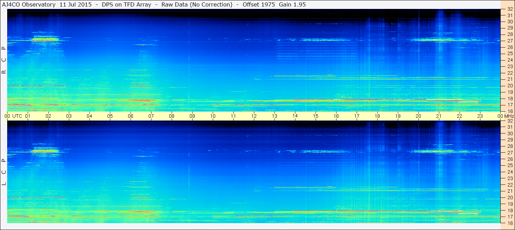
Task: Select the 22 frequency label of LCP panel
Action: tap(510, 184)
